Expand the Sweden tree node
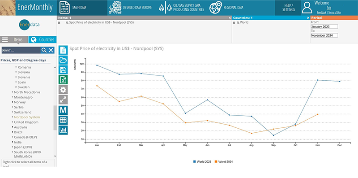Image resolution: width=358 pixels, height=178 pixels. coord(16,87)
